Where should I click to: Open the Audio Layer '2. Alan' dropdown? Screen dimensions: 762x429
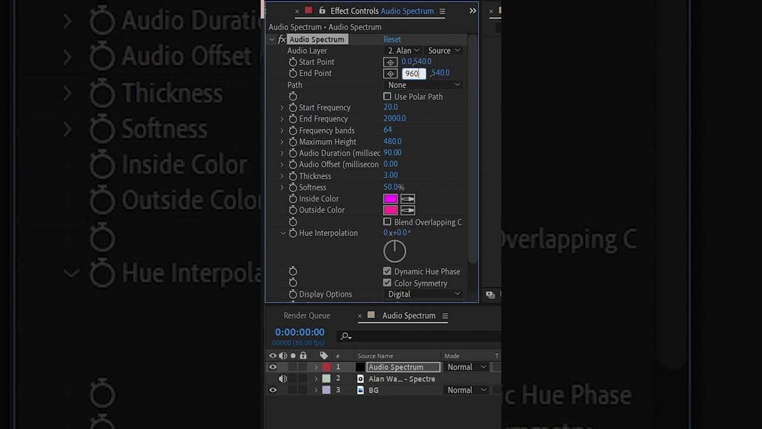404,51
